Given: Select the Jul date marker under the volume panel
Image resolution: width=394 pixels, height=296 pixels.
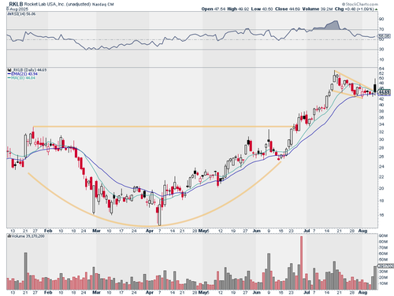Looking at the screenshot, I should coord(307,292).
